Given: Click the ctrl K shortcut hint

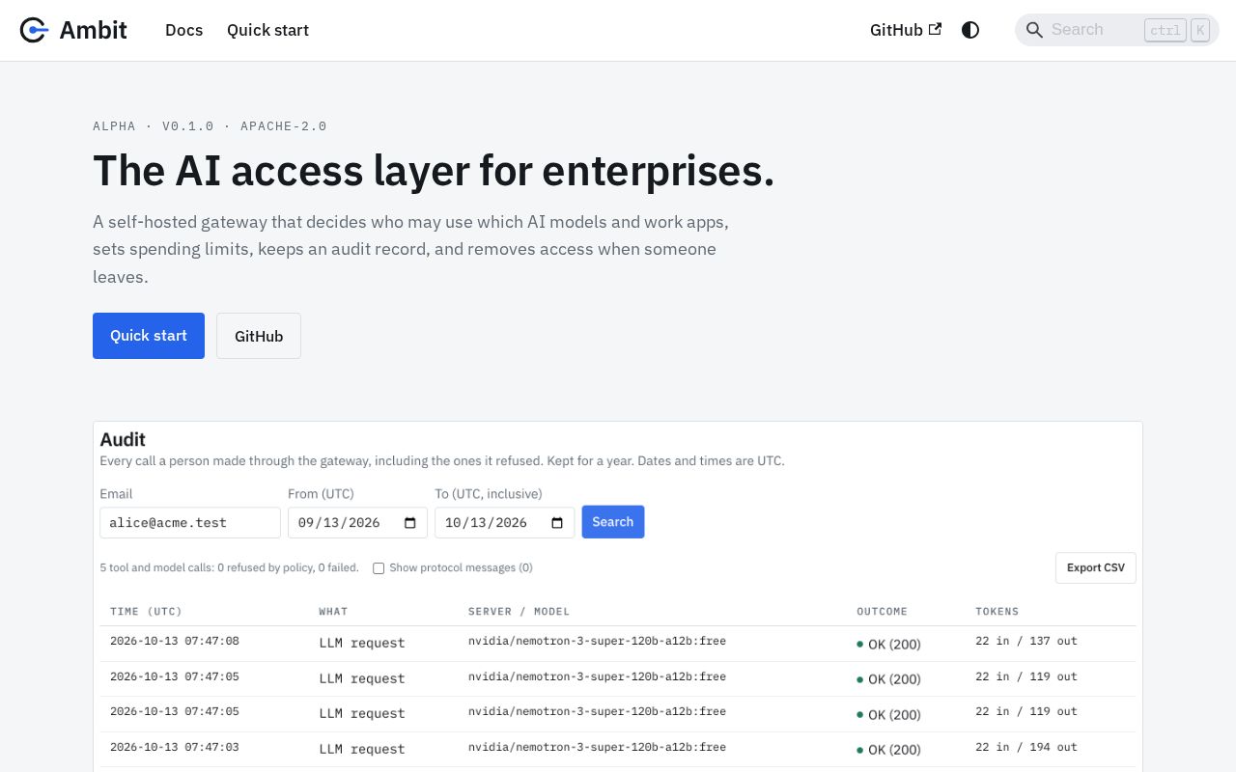Looking at the screenshot, I should (x=1177, y=30).
